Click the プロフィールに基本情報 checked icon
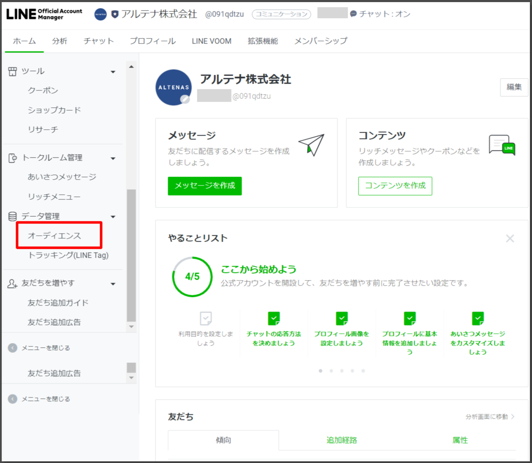This screenshot has width=532, height=463. 410,318
